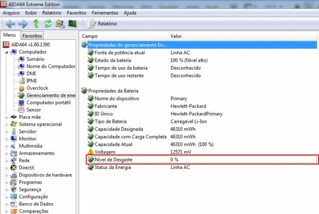Click the Armazenamento drive icon
The width and height of the screenshot is (319, 214).
(14, 153)
